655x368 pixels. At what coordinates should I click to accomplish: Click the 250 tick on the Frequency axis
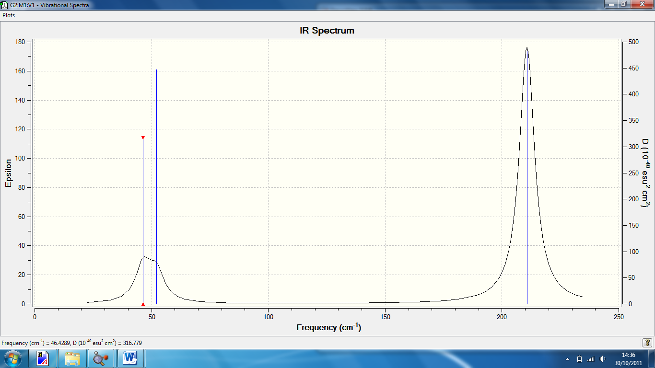(x=619, y=317)
